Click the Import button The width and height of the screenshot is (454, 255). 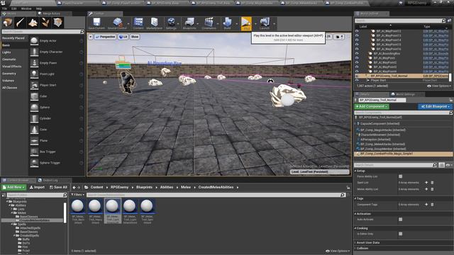coord(37,187)
